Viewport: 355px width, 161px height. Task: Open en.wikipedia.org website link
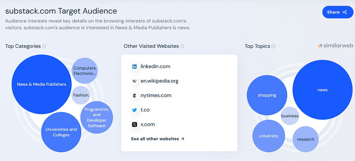(x=159, y=81)
